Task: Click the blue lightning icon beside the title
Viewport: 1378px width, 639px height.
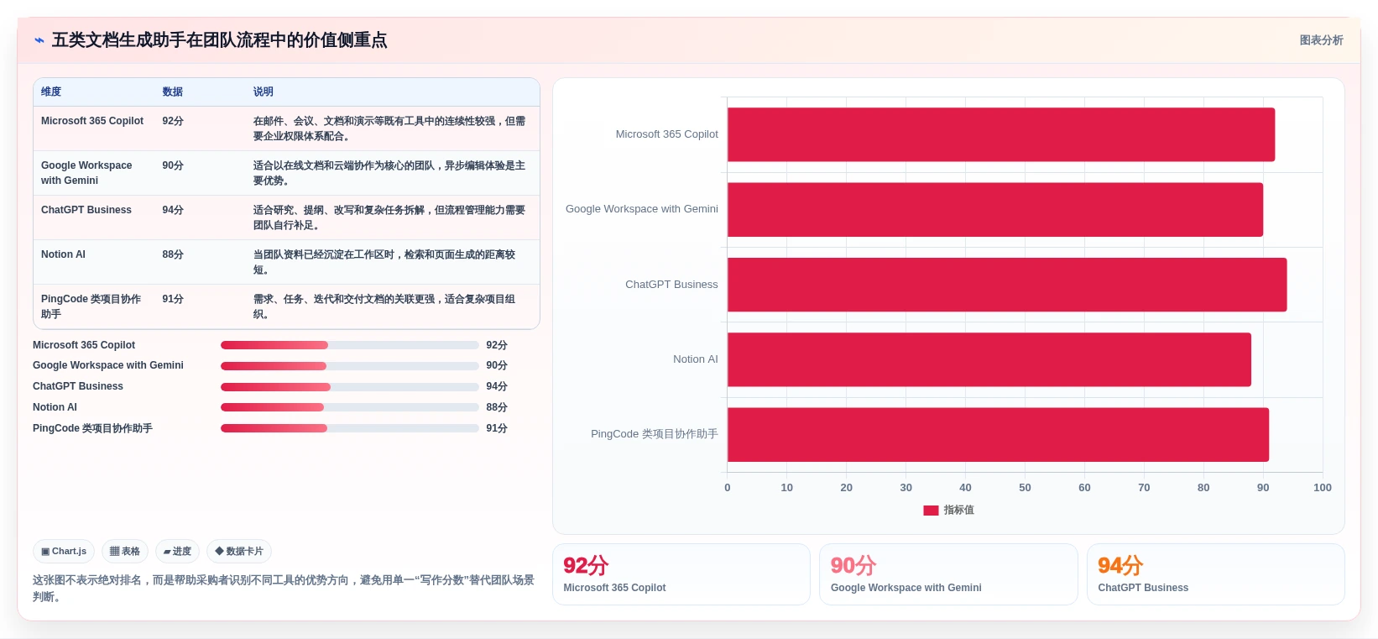Action: pos(39,40)
